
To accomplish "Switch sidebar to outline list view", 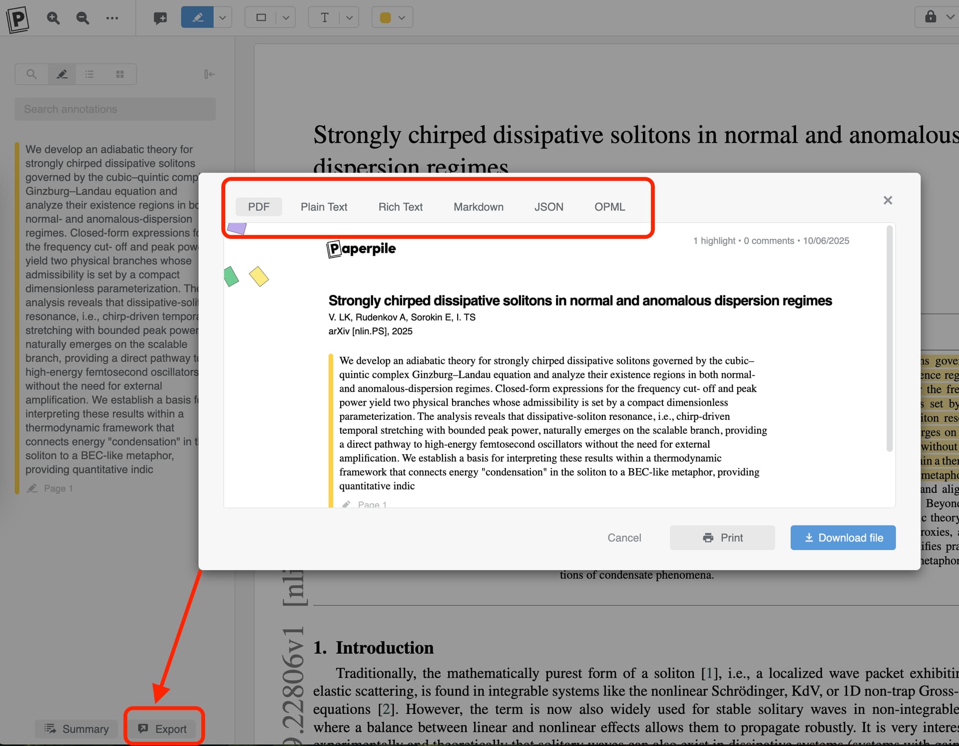I will 89,74.
